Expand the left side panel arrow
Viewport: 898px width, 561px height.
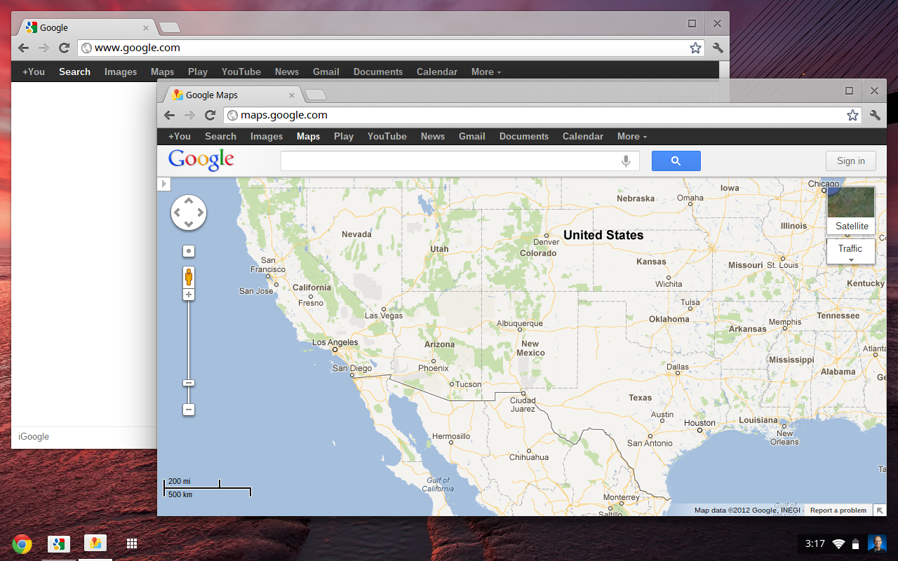tap(163, 184)
